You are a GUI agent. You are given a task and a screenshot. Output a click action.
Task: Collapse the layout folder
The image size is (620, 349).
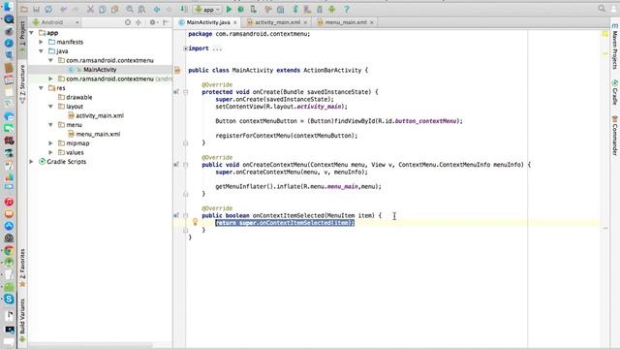(50, 107)
